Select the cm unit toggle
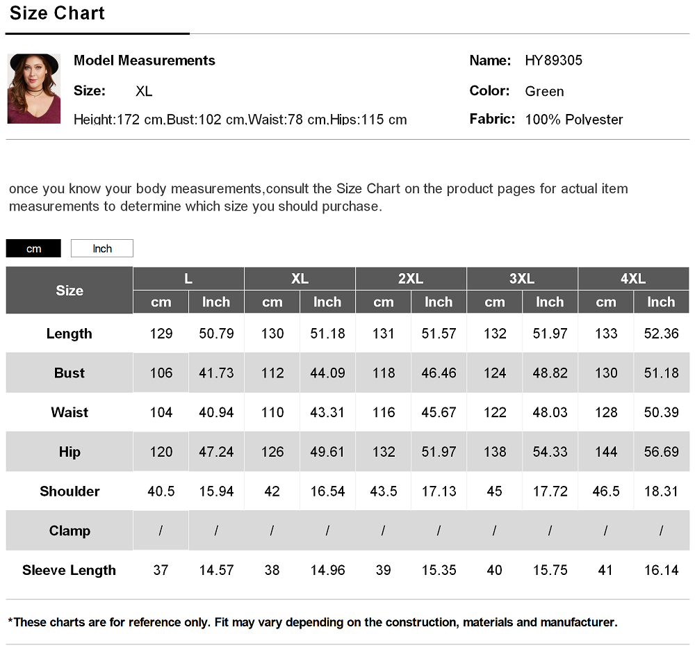This screenshot has width=695, height=650. click(x=33, y=248)
